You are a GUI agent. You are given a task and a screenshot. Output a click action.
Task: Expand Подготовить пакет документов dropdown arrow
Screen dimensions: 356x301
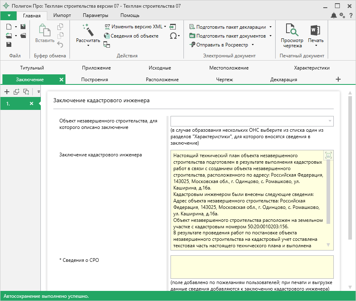(270, 36)
